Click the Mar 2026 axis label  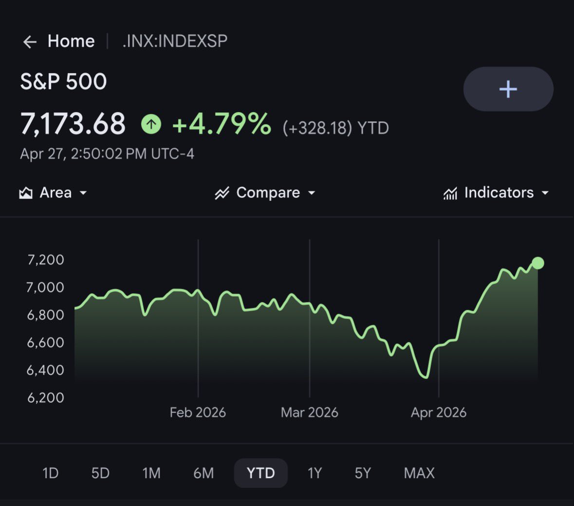pyautogui.click(x=309, y=412)
